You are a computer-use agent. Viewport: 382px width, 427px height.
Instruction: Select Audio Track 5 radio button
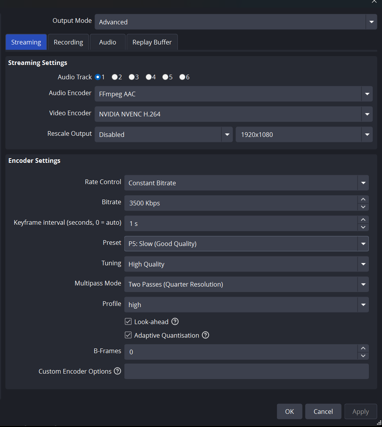165,77
